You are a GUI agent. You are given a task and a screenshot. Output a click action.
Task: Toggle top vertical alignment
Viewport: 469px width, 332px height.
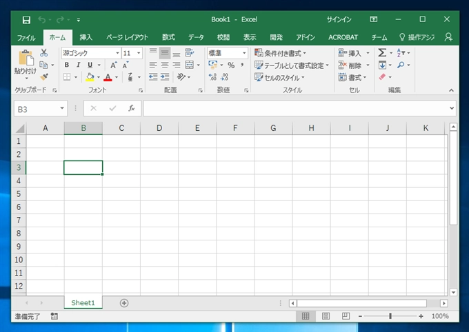point(153,53)
